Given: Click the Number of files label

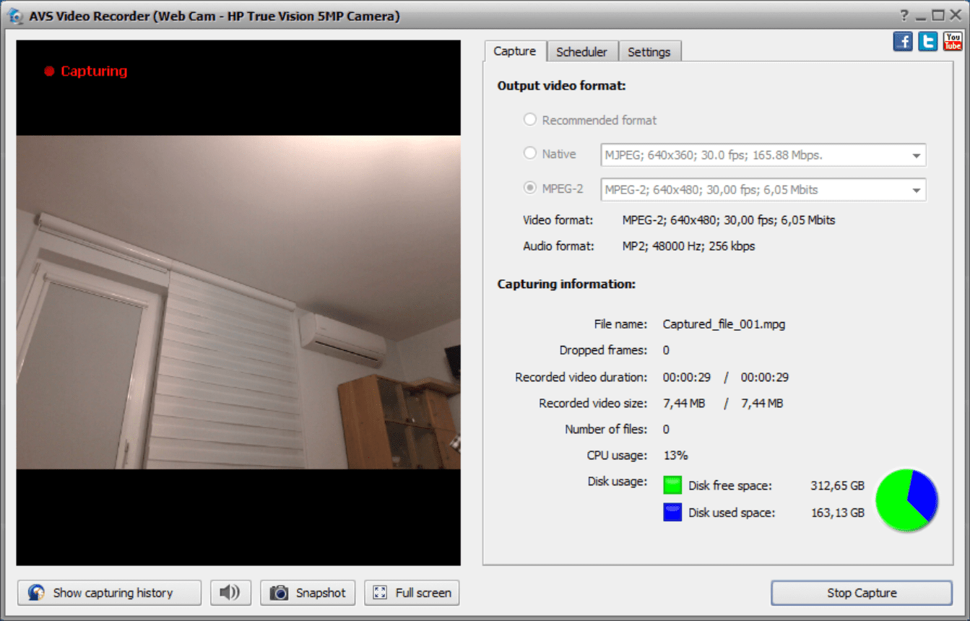Looking at the screenshot, I should [x=606, y=429].
